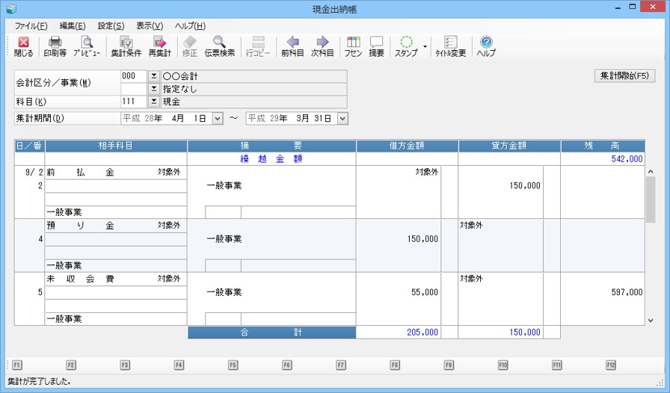Viewport: 670px width, 393px height.
Task: Run 再集計 recalculation
Action: click(x=159, y=46)
